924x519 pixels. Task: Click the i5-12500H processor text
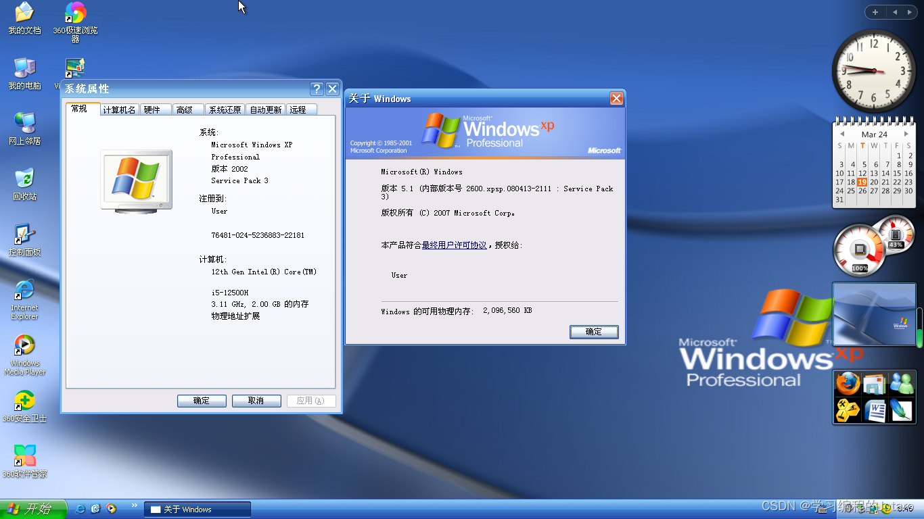(x=229, y=292)
